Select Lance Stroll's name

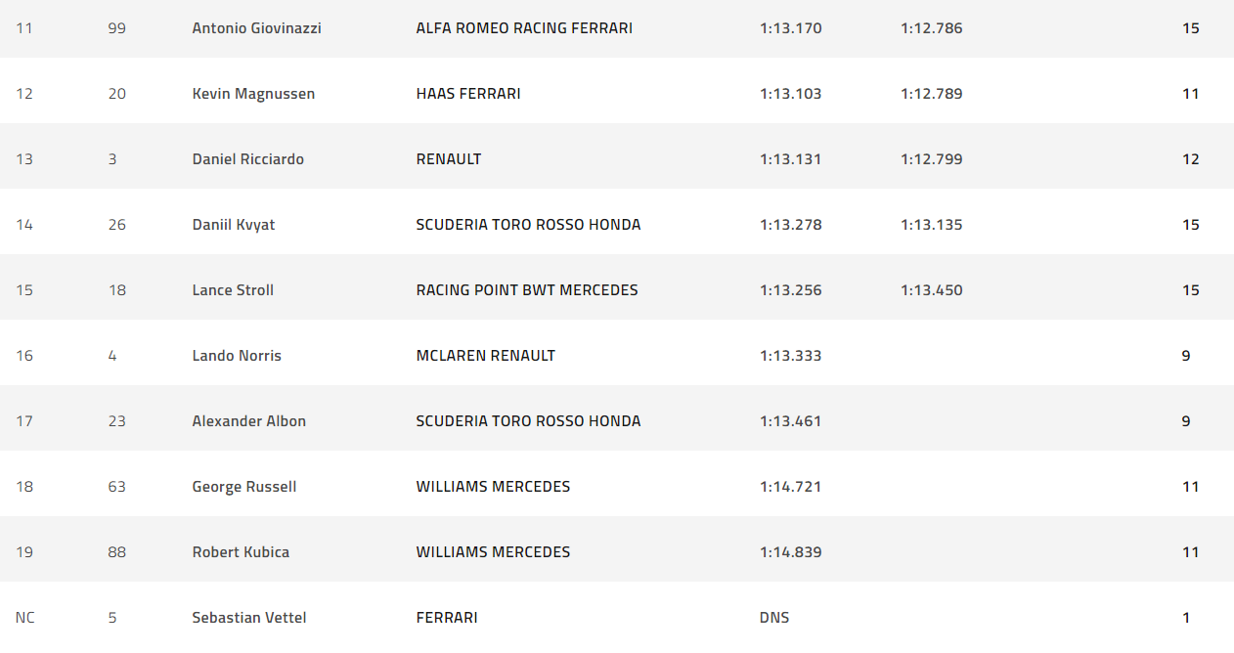click(233, 290)
